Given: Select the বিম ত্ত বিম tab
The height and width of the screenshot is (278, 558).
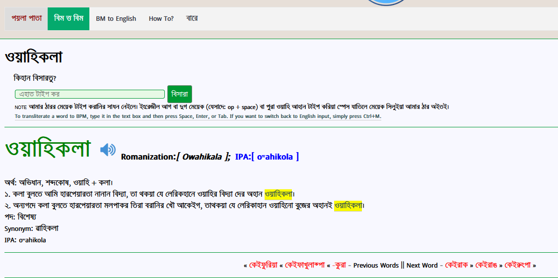Looking at the screenshot, I should [69, 18].
